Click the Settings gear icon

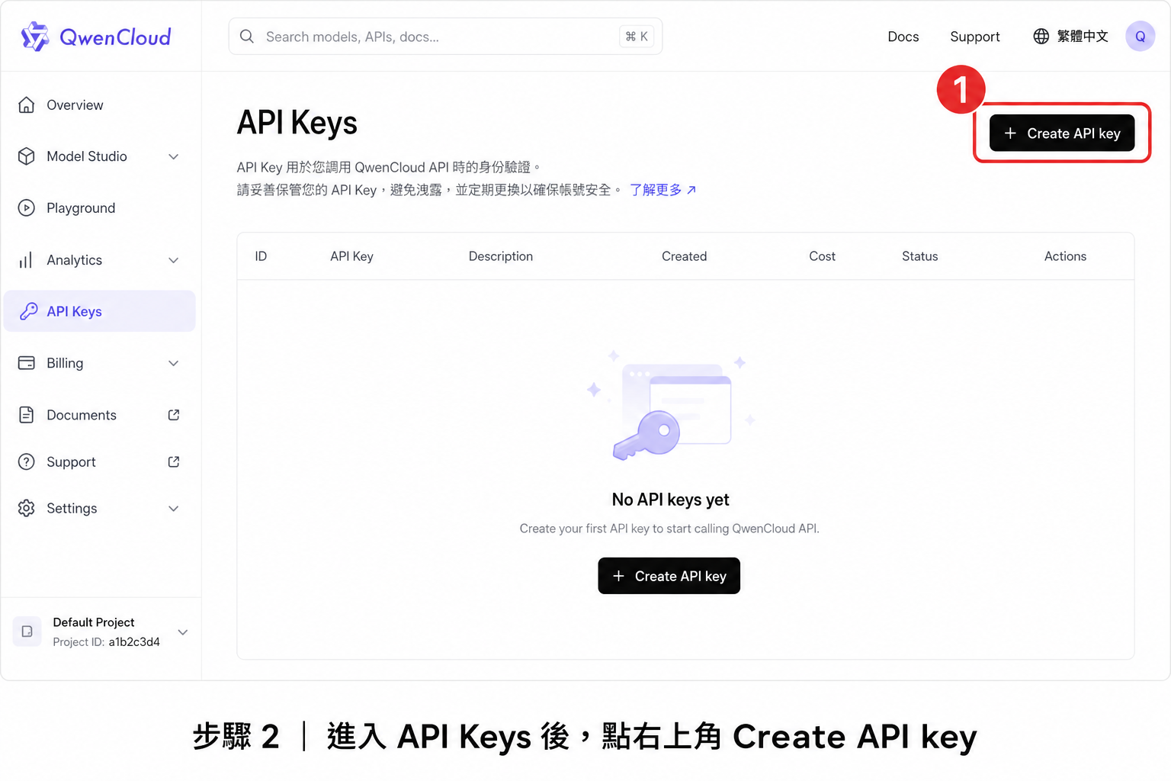[27, 509]
